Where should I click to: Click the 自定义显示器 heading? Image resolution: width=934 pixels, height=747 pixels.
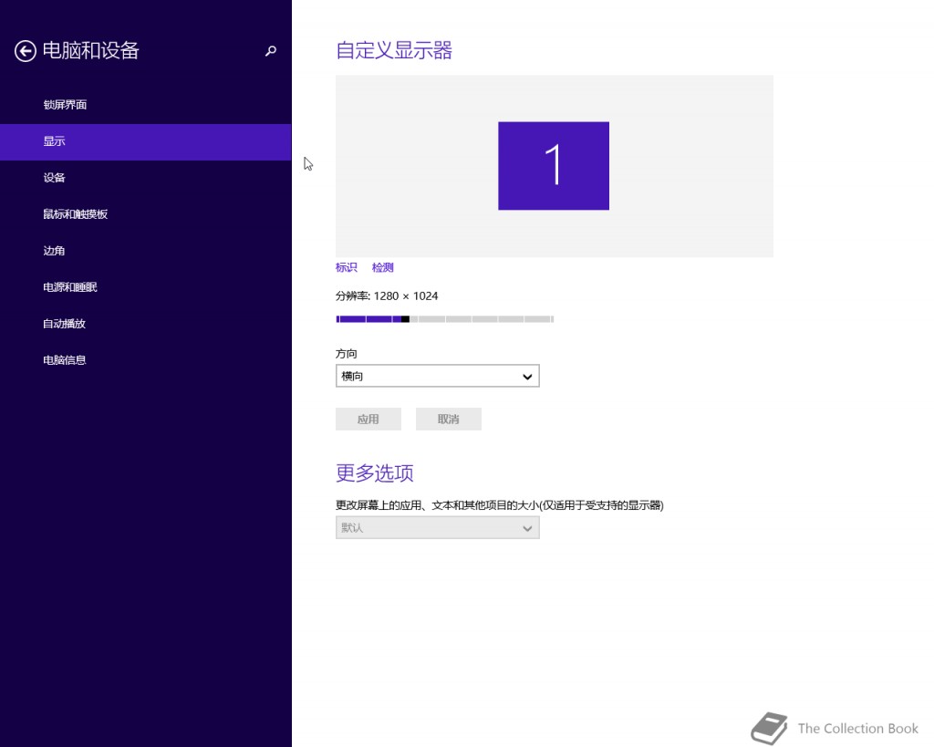click(394, 50)
